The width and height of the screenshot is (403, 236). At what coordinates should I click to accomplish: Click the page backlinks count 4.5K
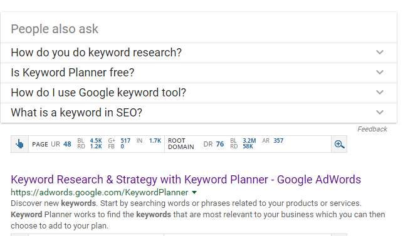[96, 141]
